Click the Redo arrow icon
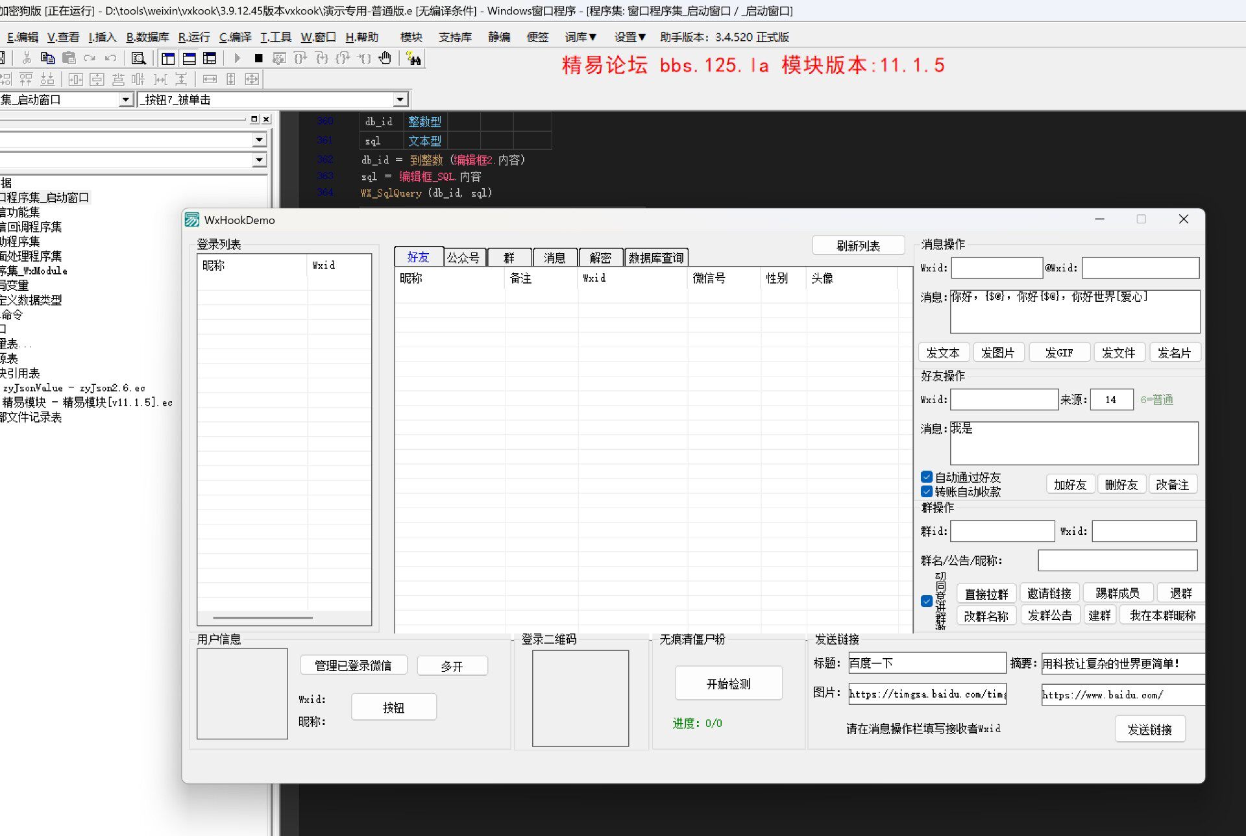The height and width of the screenshot is (836, 1246). coord(90,58)
